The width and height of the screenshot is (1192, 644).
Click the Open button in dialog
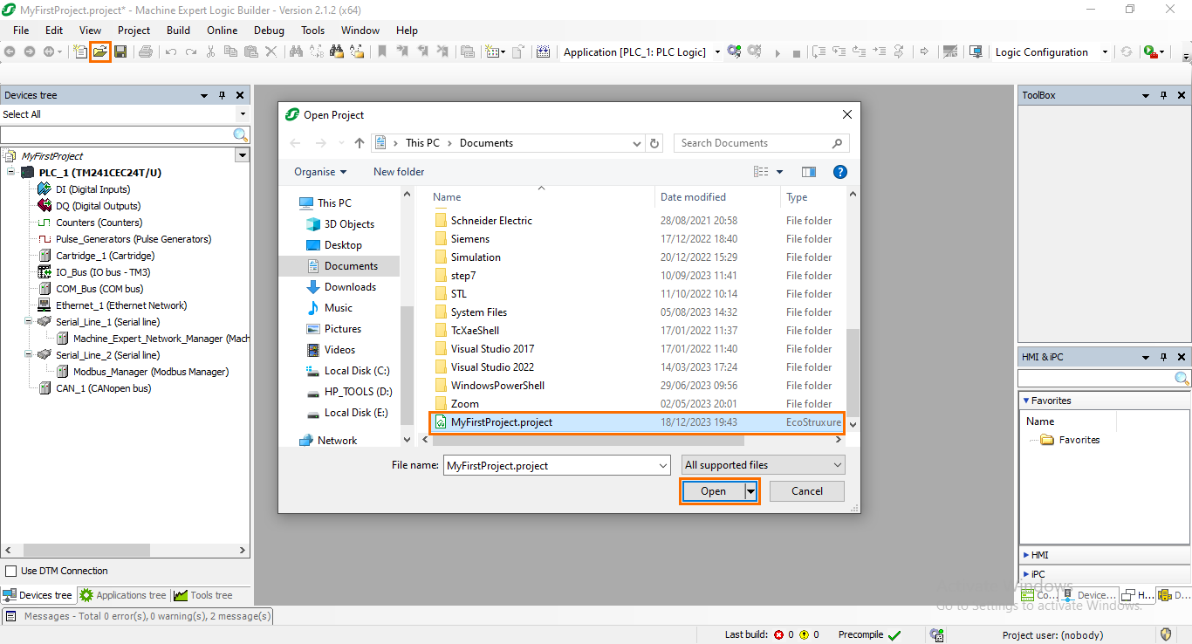click(x=714, y=491)
